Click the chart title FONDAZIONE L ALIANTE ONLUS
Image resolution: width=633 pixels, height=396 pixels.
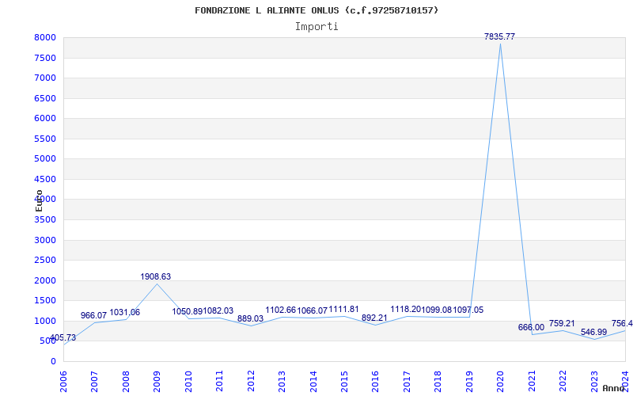(316, 10)
